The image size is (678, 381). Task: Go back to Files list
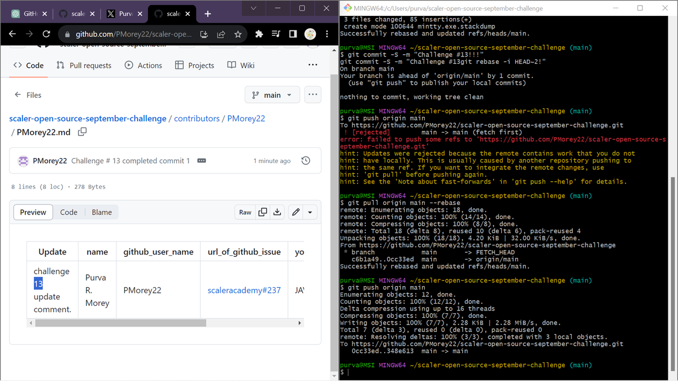point(28,95)
